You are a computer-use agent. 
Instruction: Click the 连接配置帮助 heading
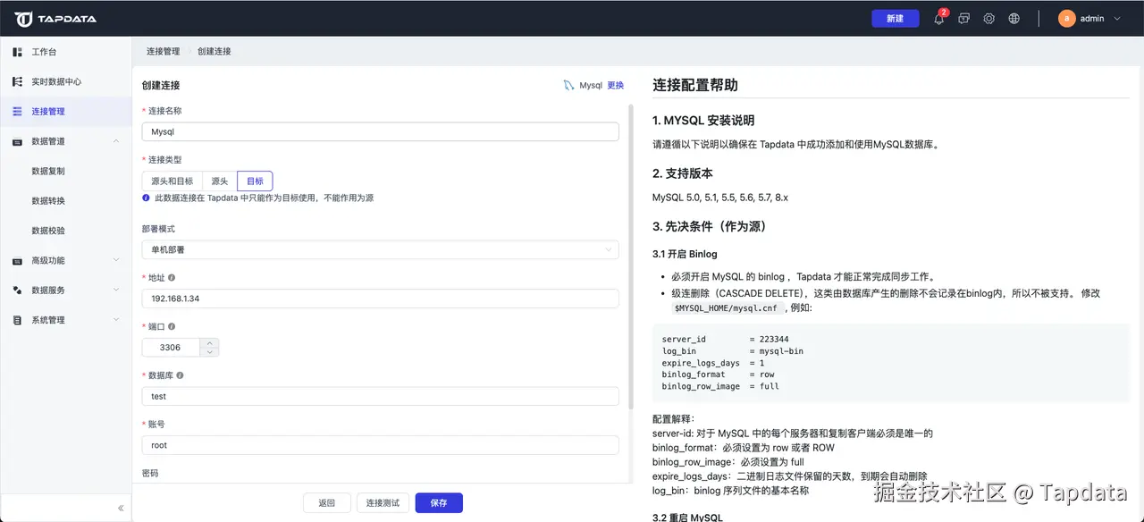pyautogui.click(x=695, y=85)
